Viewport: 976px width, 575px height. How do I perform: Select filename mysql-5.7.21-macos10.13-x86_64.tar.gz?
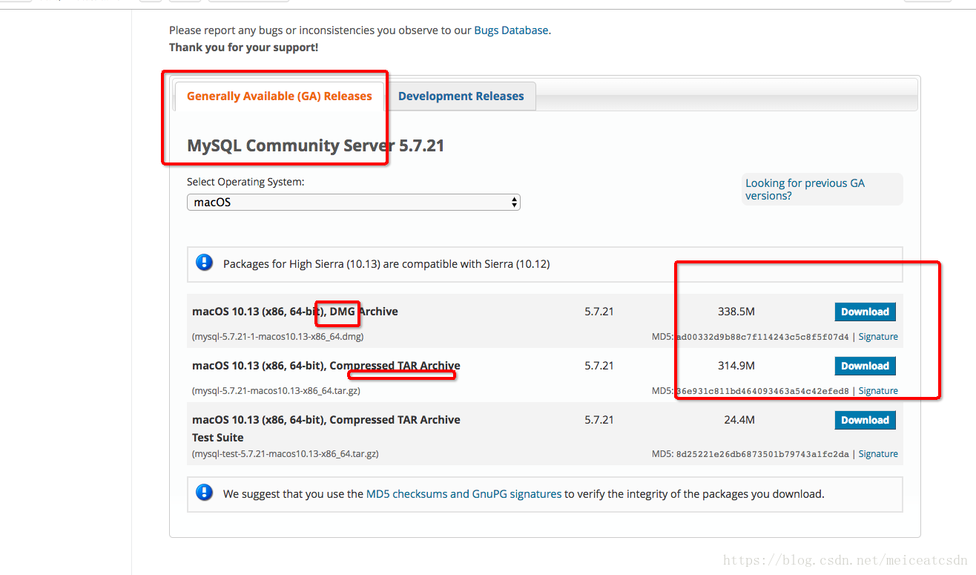(x=276, y=391)
